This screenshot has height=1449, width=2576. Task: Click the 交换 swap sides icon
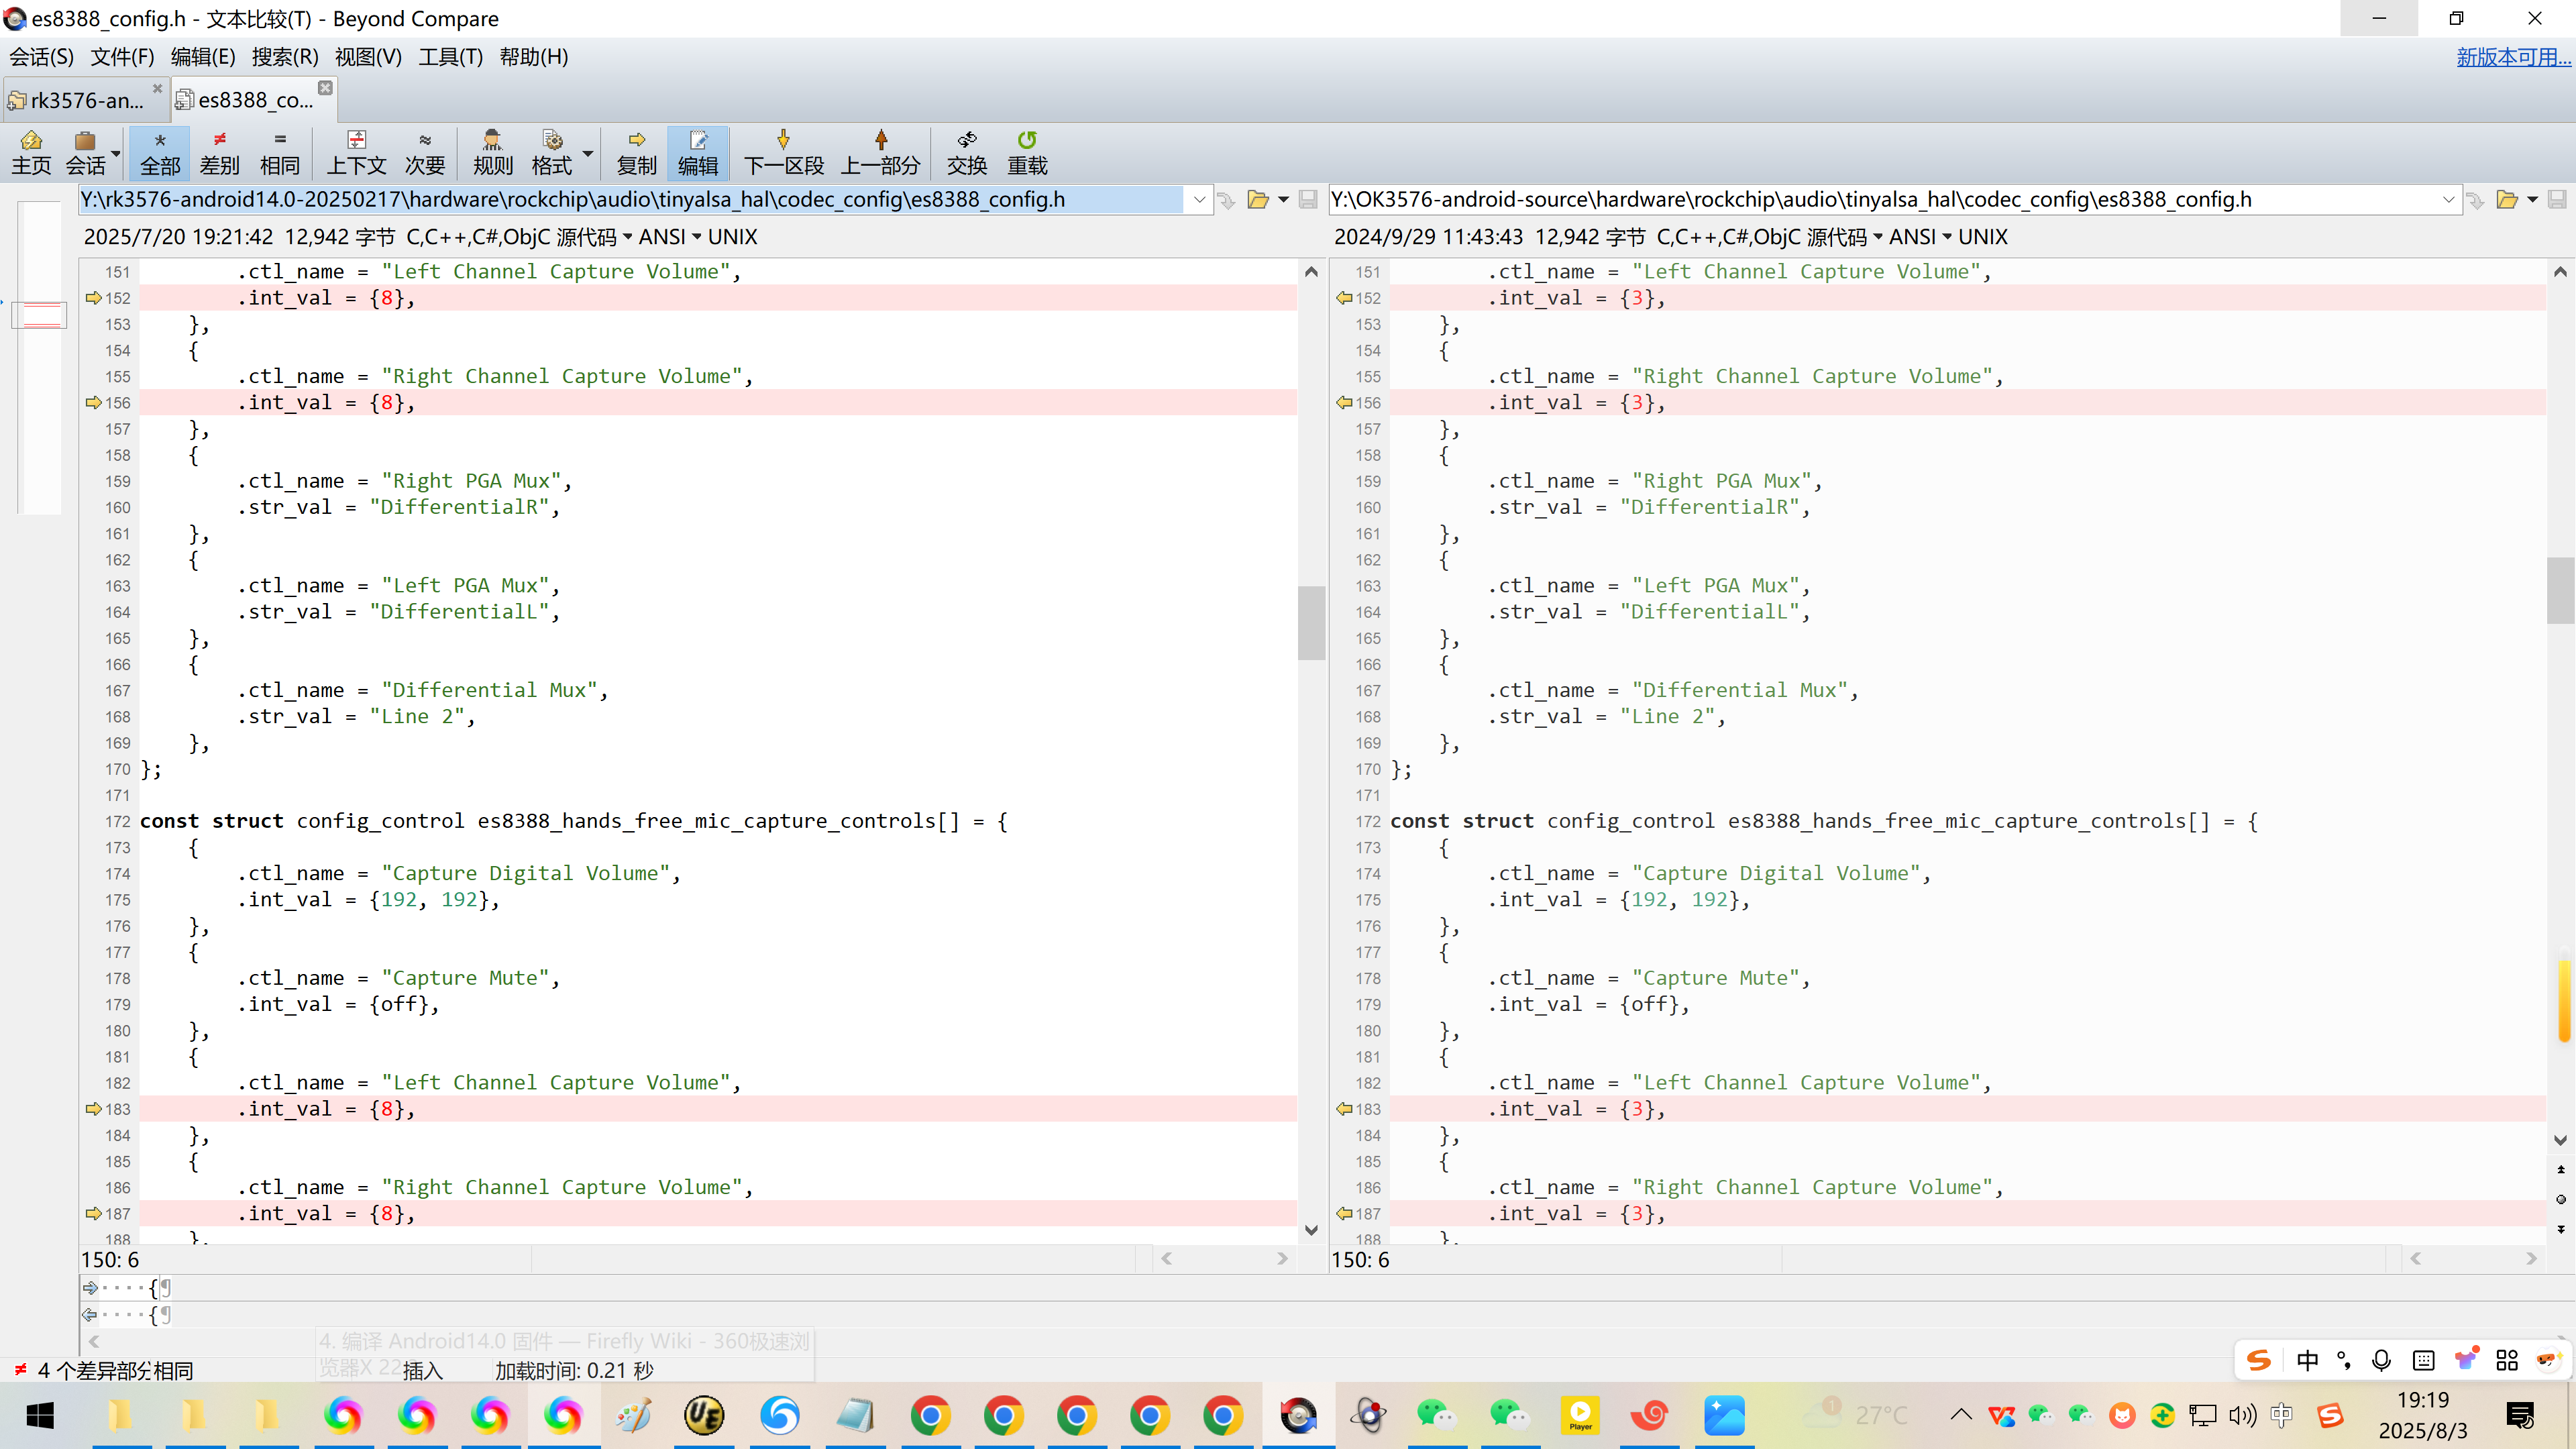click(x=967, y=153)
